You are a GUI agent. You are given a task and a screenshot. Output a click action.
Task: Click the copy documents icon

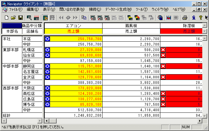click(84, 18)
